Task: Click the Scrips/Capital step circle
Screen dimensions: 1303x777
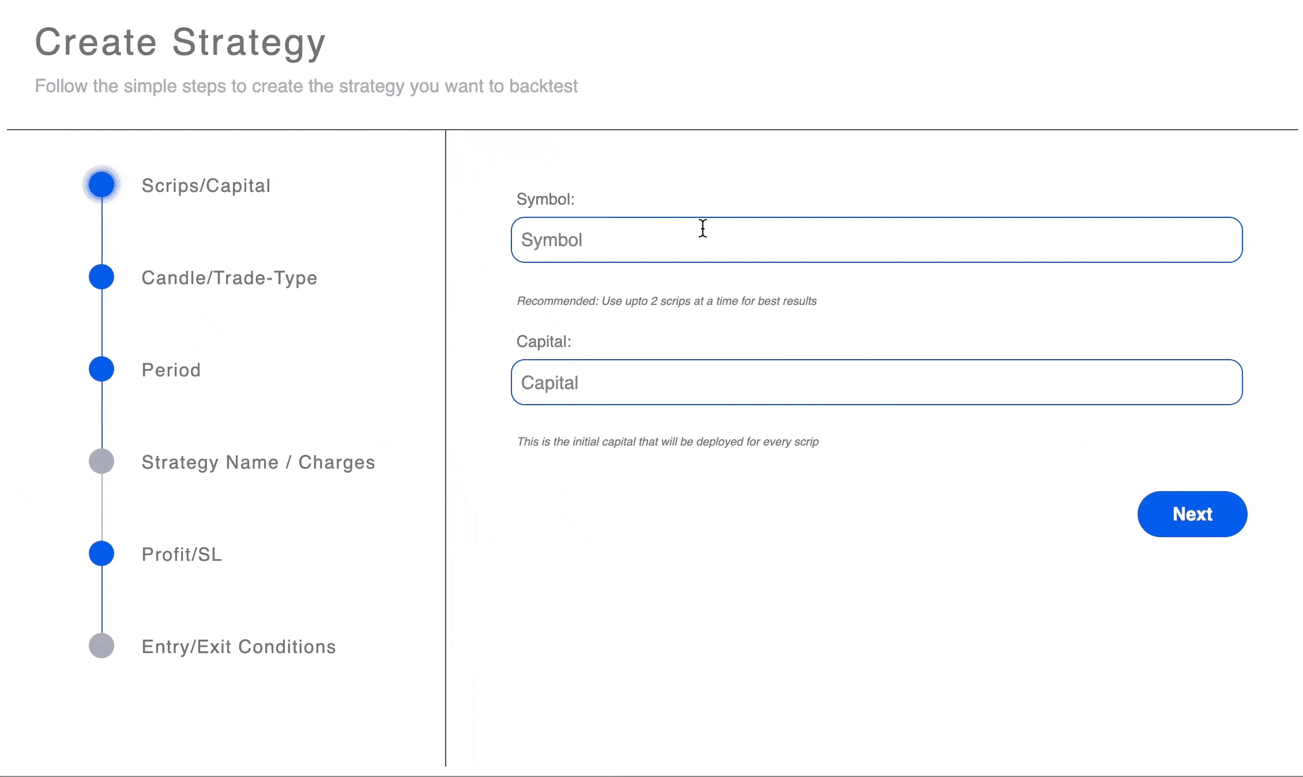Action: [x=101, y=184]
